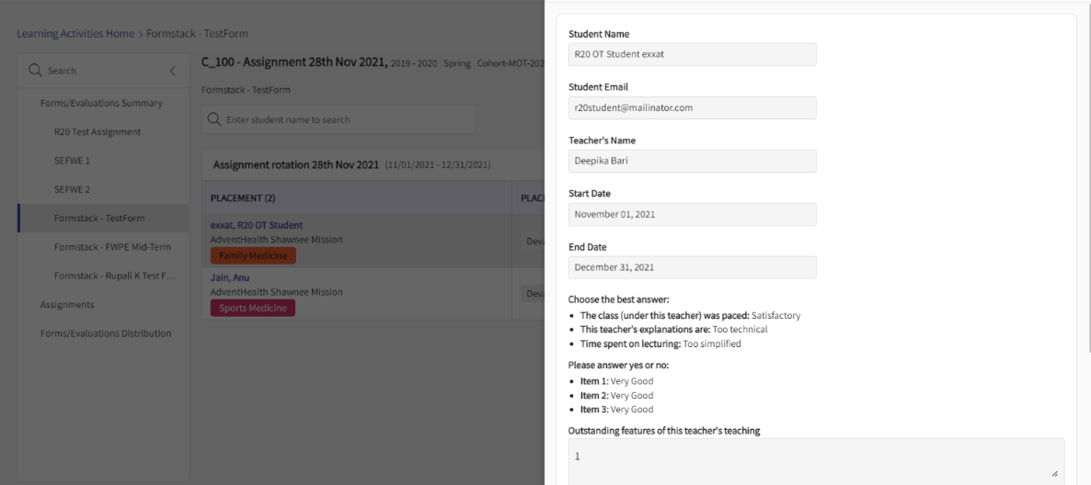Open Forms/Evaluations Summary in sidebar
Screen dimensions: 1091x485
(x=101, y=103)
